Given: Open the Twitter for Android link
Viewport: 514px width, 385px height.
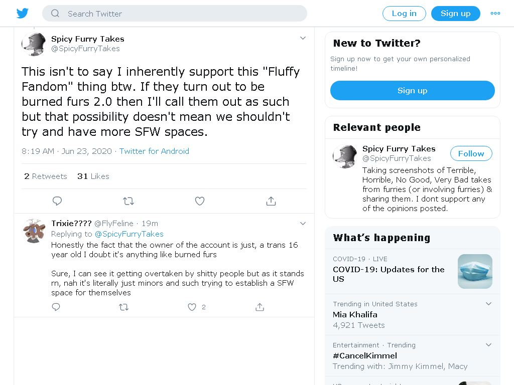Looking at the screenshot, I should tap(154, 151).
